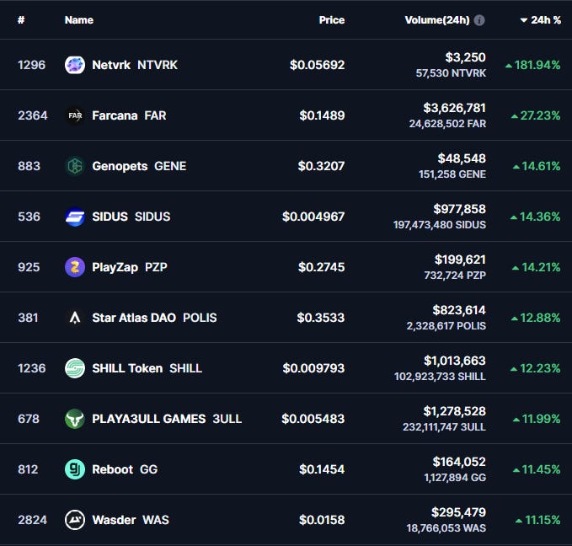This screenshot has height=546, width=572.
Task: Open the Farcana FAR coin page
Action: tap(129, 115)
